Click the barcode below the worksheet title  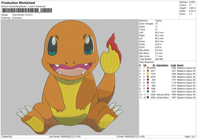[20, 11]
